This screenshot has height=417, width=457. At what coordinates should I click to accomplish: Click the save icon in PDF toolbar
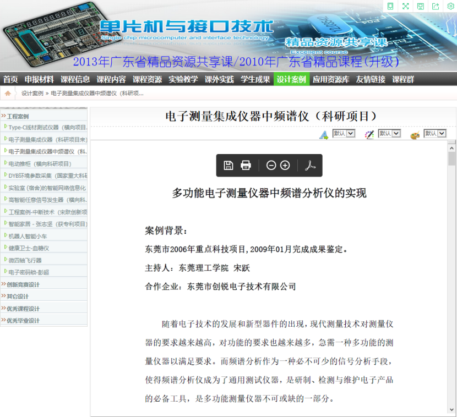point(228,165)
